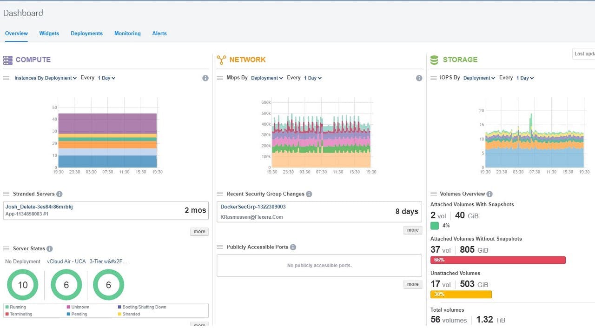Click the Server States drag handle icon
Screen dimensions: 595x335
pyautogui.click(x=7, y=249)
